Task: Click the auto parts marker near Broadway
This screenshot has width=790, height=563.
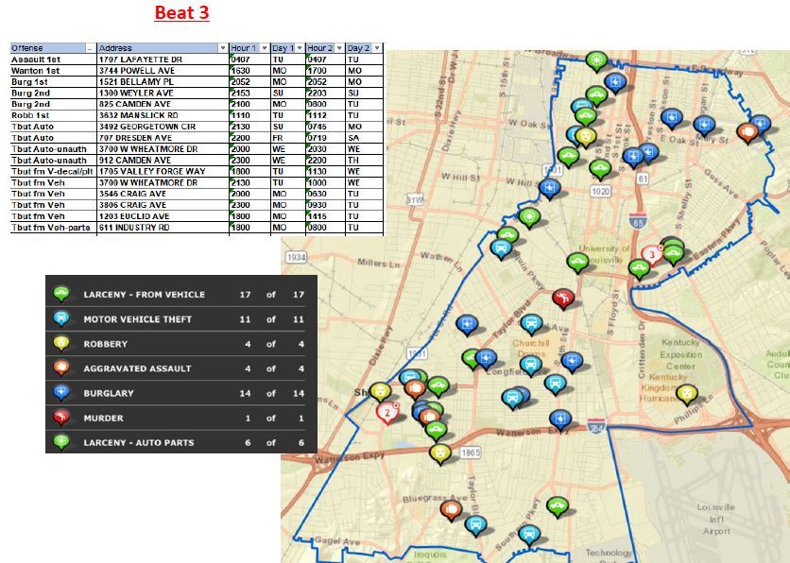Action: click(x=595, y=61)
